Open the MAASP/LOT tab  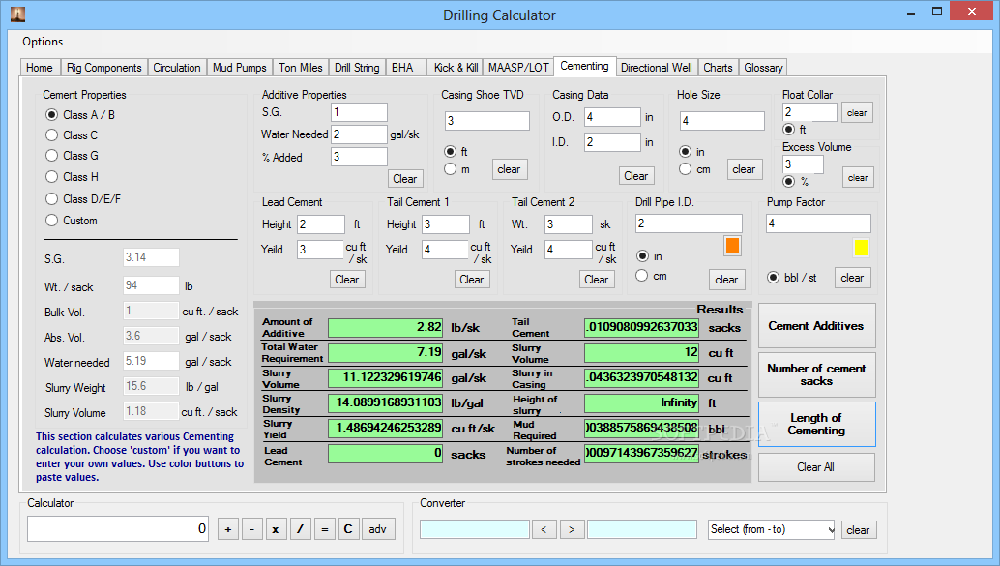[518, 68]
